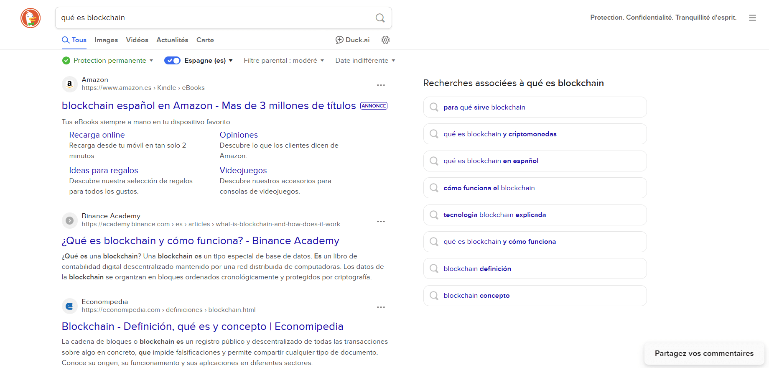This screenshot has height=368, width=769.
Task: Open the Espagne (es) region dropdown arrow
Action: pyautogui.click(x=231, y=61)
